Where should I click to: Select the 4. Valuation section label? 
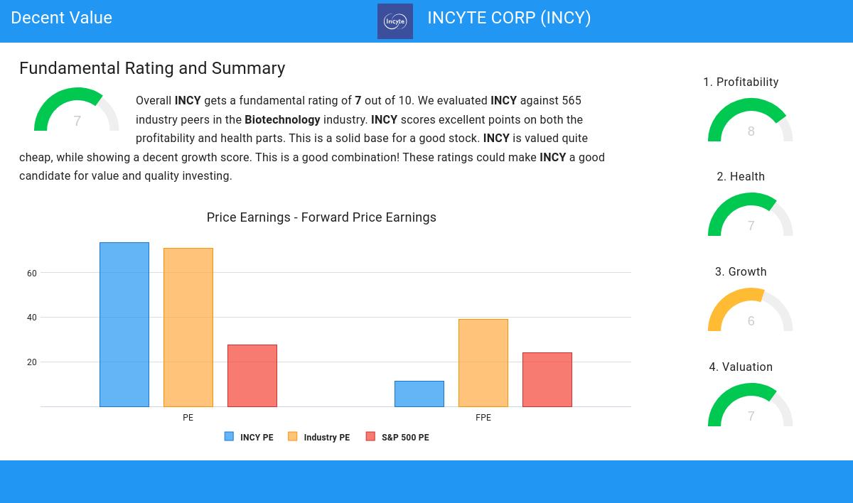741,367
